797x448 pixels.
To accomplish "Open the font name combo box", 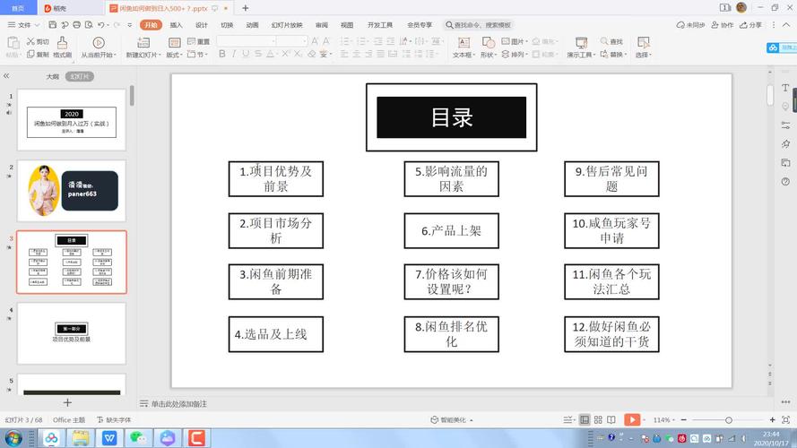I will [x=246, y=40].
